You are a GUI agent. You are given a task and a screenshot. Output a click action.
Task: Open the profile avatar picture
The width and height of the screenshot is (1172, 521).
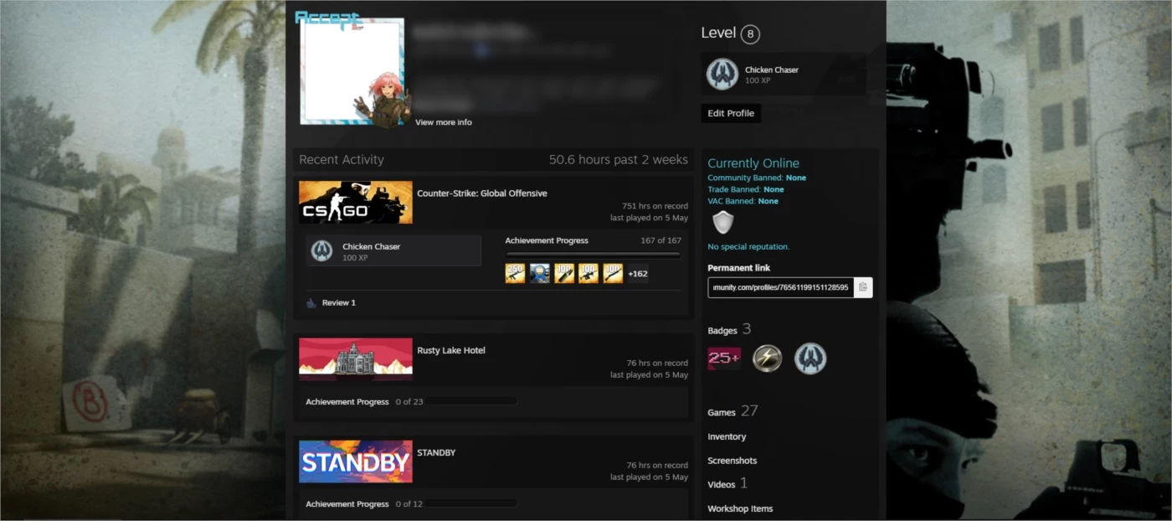tap(352, 71)
